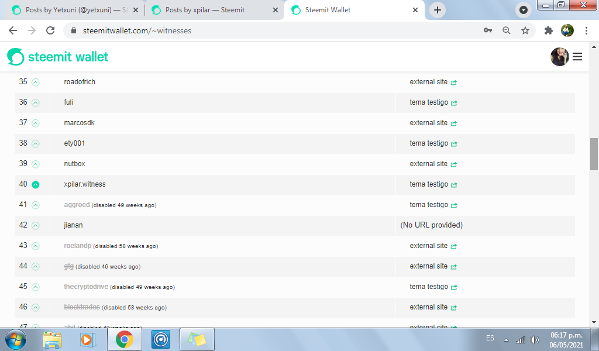Open fuli tema testigo link
Image resolution: width=599 pixels, height=351 pixels.
click(x=433, y=102)
